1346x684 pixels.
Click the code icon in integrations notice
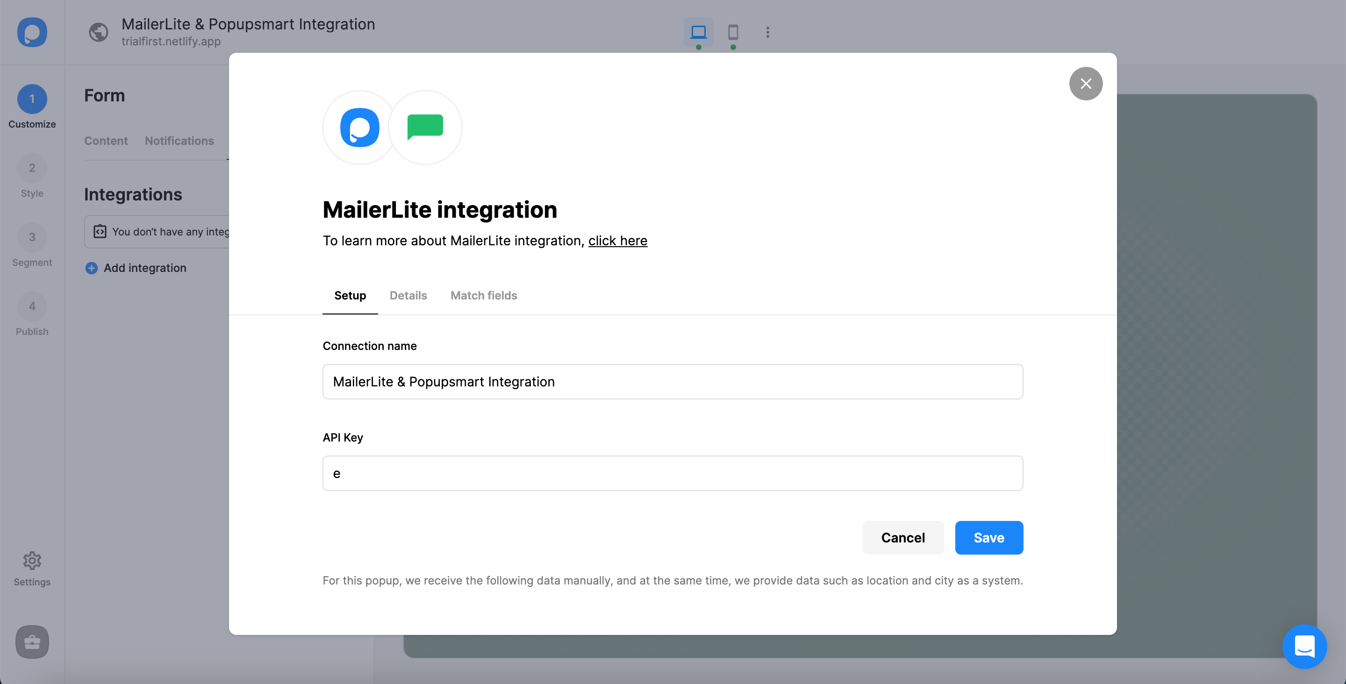click(100, 231)
